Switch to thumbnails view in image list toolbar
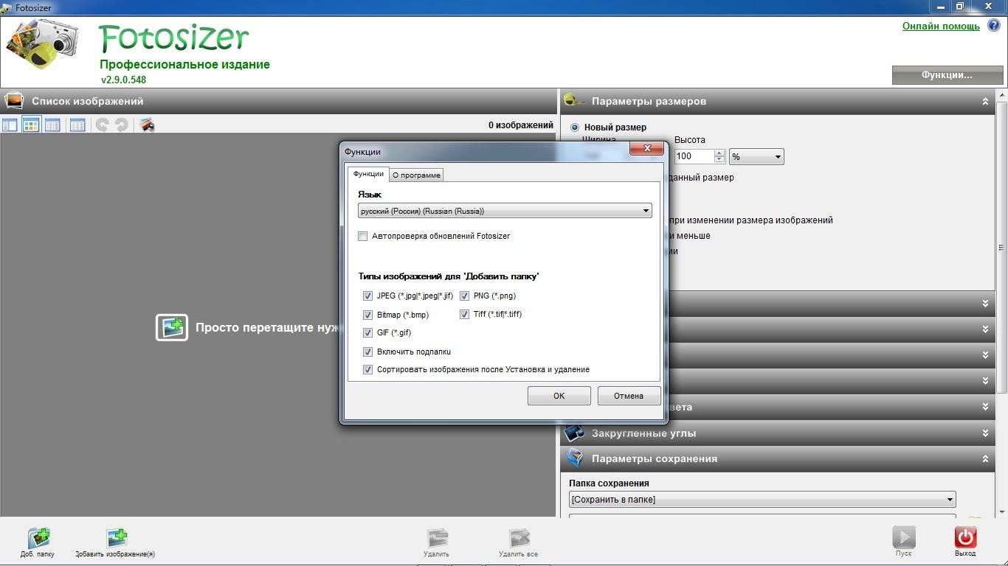Image resolution: width=1008 pixels, height=566 pixels. (30, 125)
